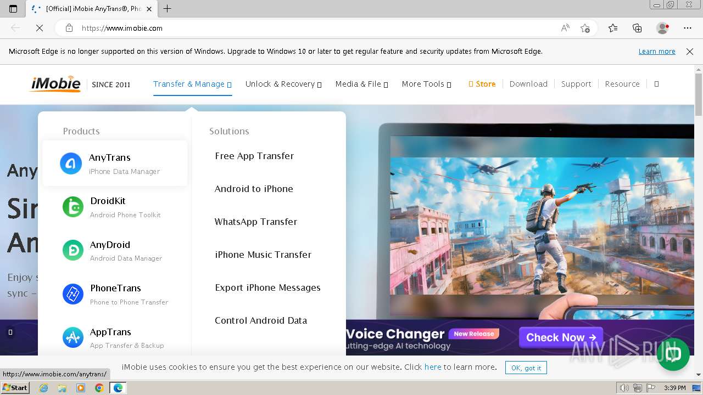Open AnyDroid product icon
703x395 pixels.
[72, 250]
